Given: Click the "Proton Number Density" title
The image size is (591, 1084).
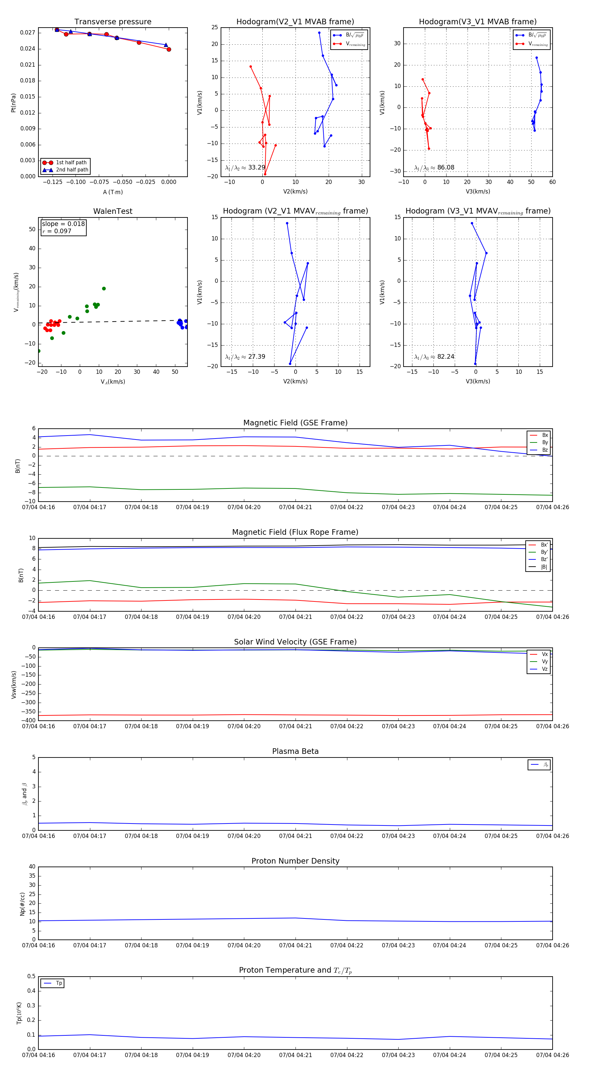Looking at the screenshot, I should pyautogui.click(x=295, y=861).
